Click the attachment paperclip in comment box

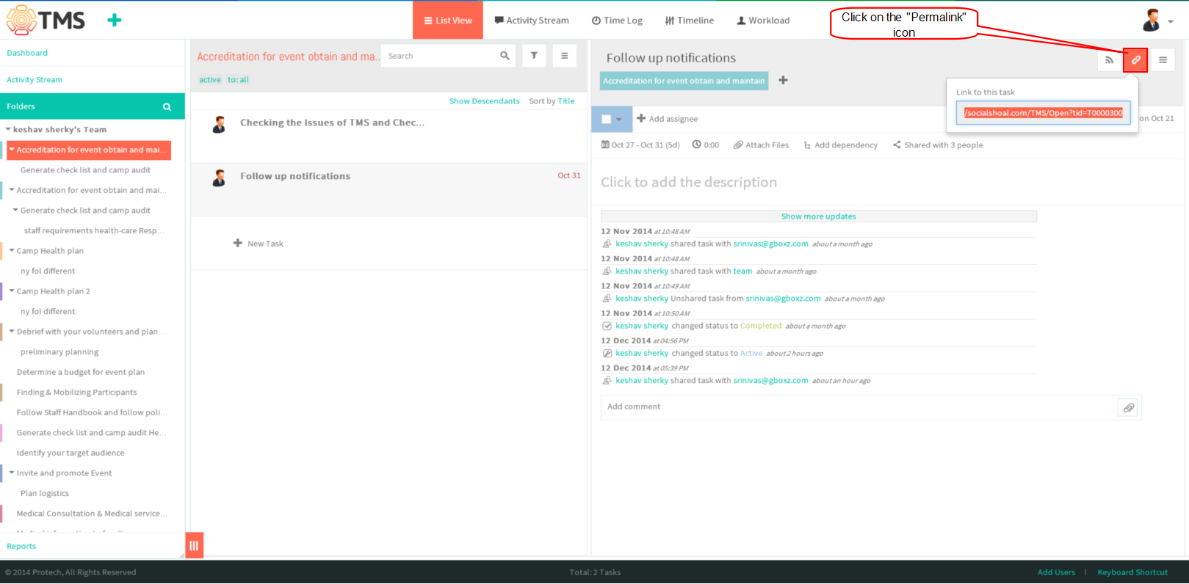(x=1128, y=408)
